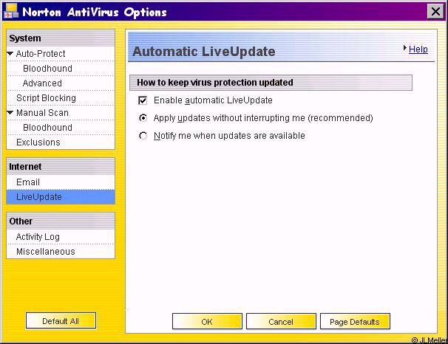448x344 pixels.
Task: Click the Default All button
Action: point(61,321)
